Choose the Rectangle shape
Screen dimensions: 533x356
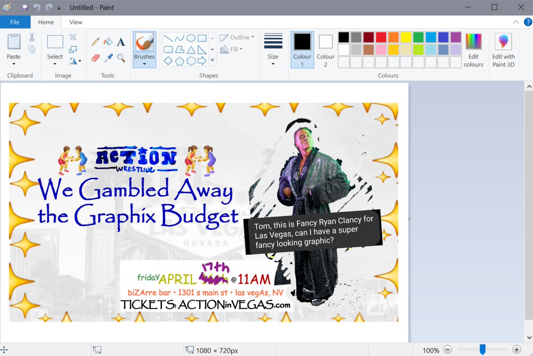[x=202, y=38]
